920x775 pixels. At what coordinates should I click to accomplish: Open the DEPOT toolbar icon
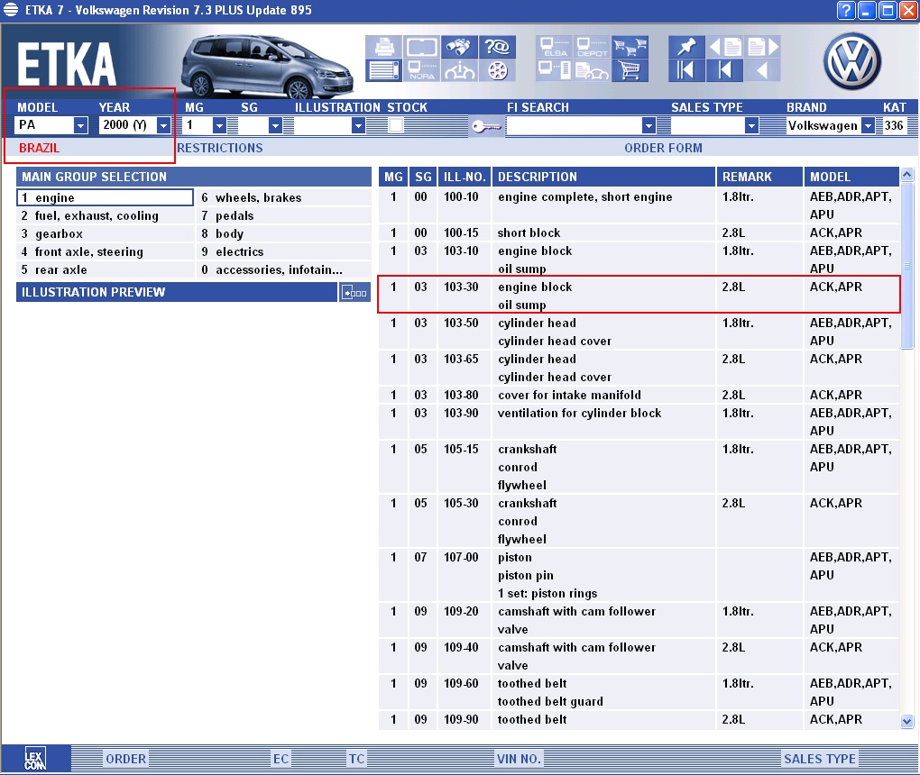tap(592, 46)
